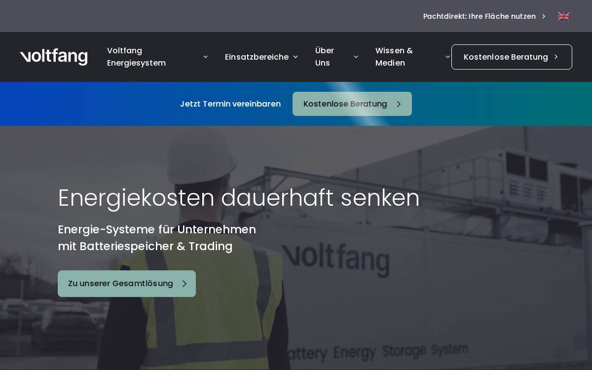This screenshot has height=370, width=592.
Task: Click arrow next to Pachtdirekt link
Action: point(544,16)
